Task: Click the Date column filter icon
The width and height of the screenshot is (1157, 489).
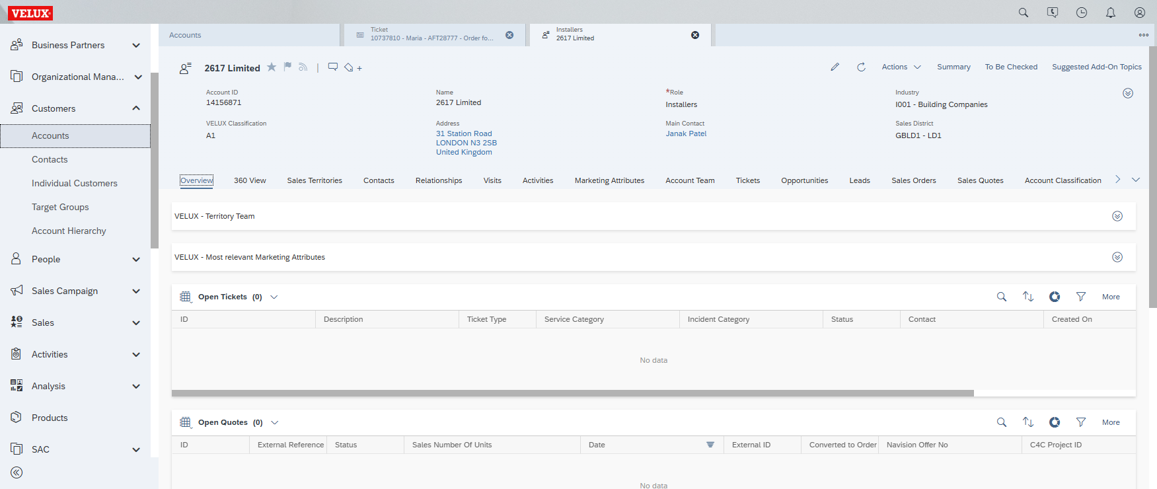Action: pos(710,445)
